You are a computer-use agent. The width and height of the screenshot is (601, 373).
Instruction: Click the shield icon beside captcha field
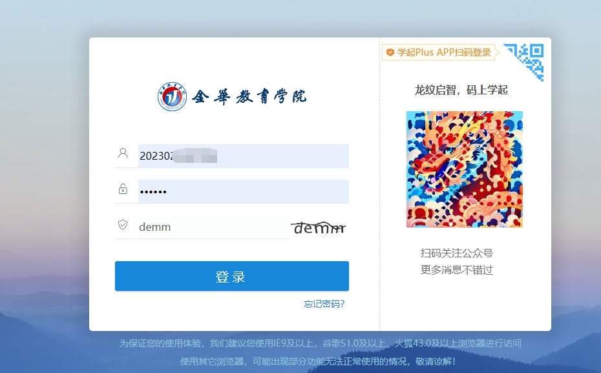coord(123,224)
